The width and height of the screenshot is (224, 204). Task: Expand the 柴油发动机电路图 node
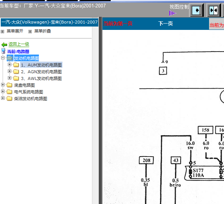3,98
